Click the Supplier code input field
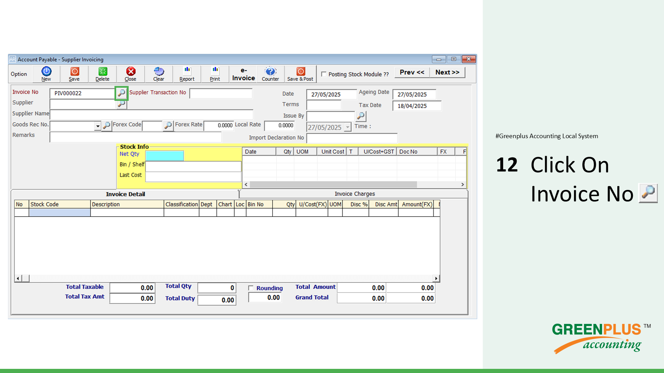Image resolution: width=664 pixels, height=373 pixels. click(x=82, y=104)
